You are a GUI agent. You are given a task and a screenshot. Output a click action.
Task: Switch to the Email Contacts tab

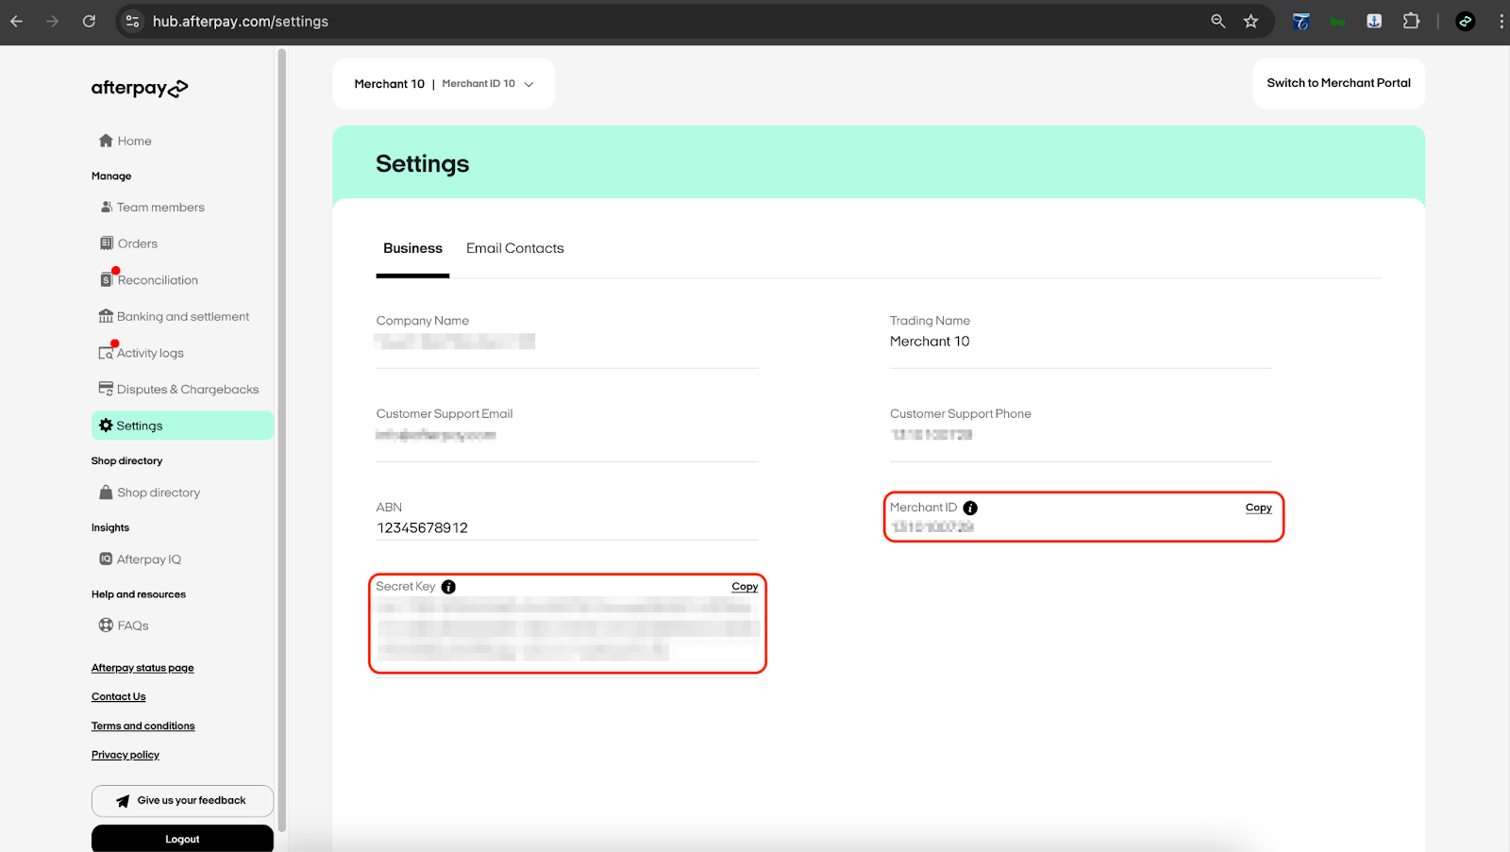click(514, 248)
